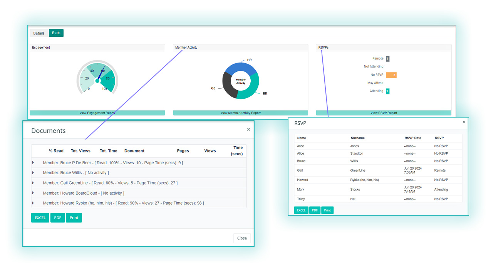Dismiss Documents dialog with X icon
This screenshot has width=486, height=271.
(x=248, y=130)
